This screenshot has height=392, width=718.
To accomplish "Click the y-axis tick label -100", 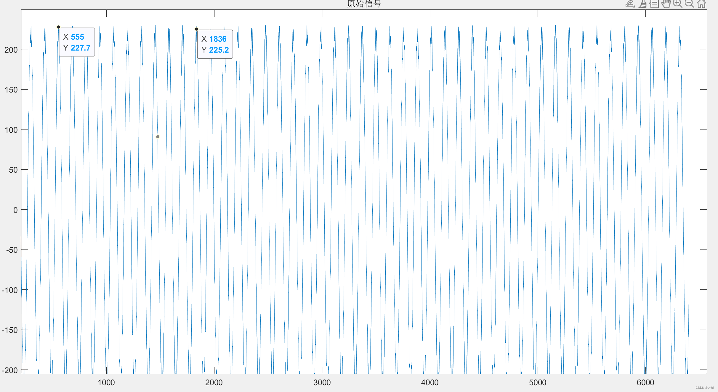I will (10, 290).
